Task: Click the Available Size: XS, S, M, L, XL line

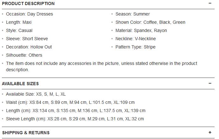Action: click(x=36, y=94)
